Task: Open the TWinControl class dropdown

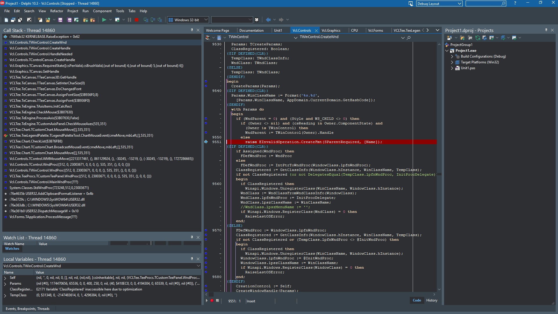Action: point(295,38)
